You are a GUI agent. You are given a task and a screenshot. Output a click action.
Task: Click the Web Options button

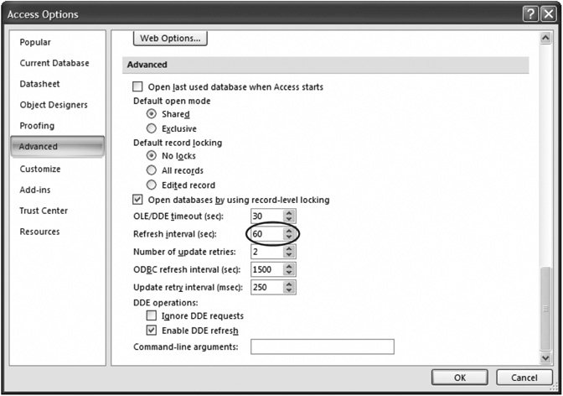(171, 39)
